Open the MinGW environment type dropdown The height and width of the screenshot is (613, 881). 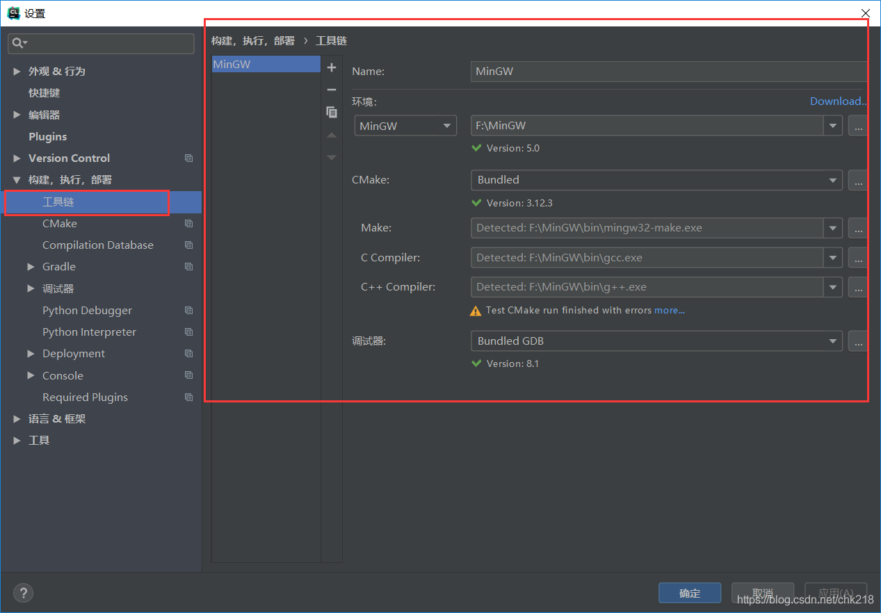point(405,126)
